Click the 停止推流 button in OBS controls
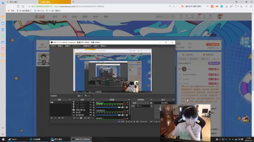Screen dimensions: 254x142 point(164,103)
